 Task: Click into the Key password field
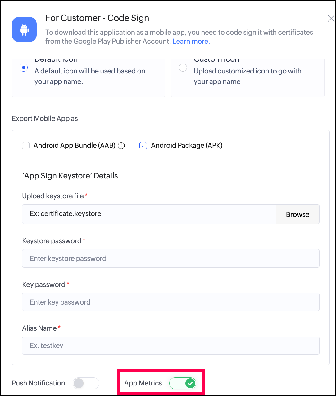(x=170, y=302)
